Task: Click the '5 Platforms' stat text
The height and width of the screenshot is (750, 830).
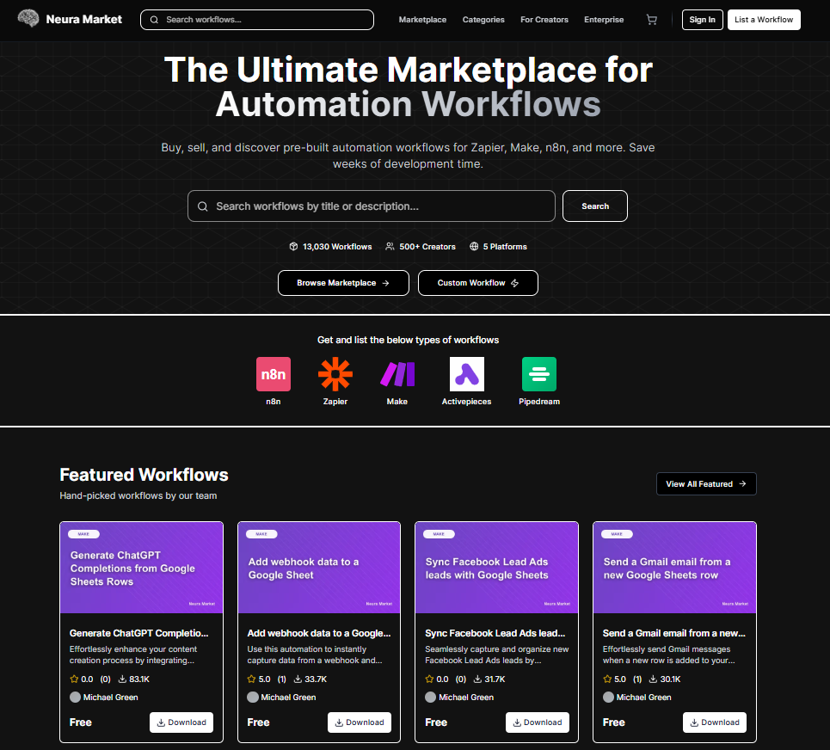Action: [x=505, y=247]
